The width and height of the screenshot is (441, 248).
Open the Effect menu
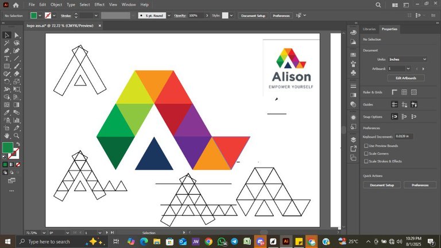coord(99,5)
